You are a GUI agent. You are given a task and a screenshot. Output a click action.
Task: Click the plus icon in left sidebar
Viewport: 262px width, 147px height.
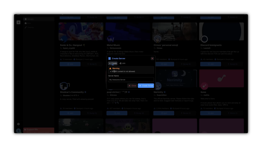(x=18, y=22)
